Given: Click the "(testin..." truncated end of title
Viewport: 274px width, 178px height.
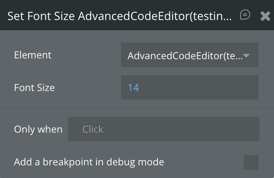Looking at the screenshot, I should point(212,16).
